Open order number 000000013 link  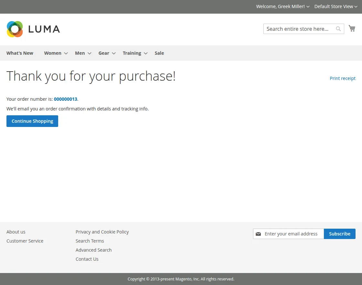coord(66,99)
